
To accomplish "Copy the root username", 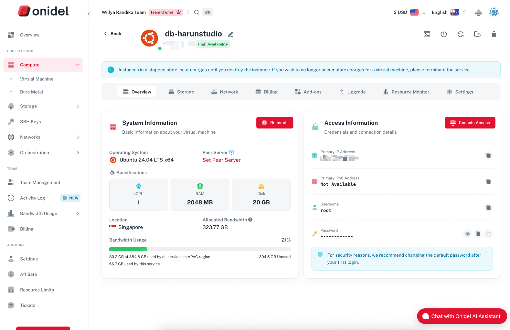I will [488, 208].
